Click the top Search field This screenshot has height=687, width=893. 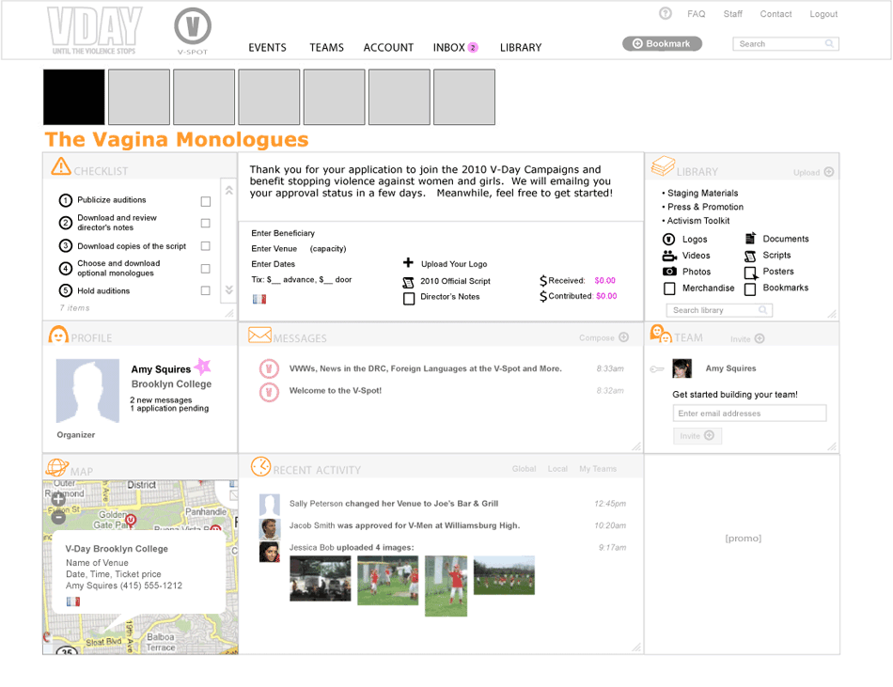point(785,44)
